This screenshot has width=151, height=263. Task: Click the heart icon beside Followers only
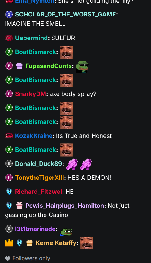click(8, 259)
